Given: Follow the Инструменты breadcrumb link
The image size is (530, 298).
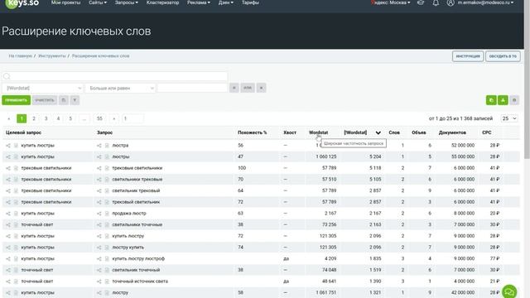Looking at the screenshot, I should [x=52, y=56].
